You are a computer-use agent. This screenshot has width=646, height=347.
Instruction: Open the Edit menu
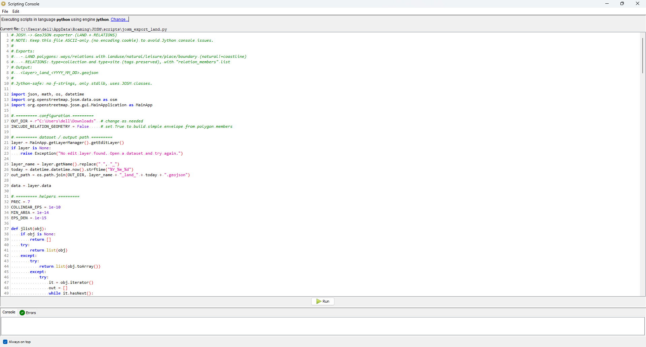[x=16, y=11]
